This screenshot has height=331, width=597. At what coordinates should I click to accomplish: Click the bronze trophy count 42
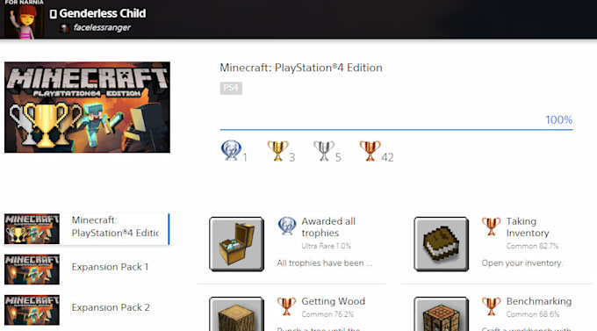387,157
